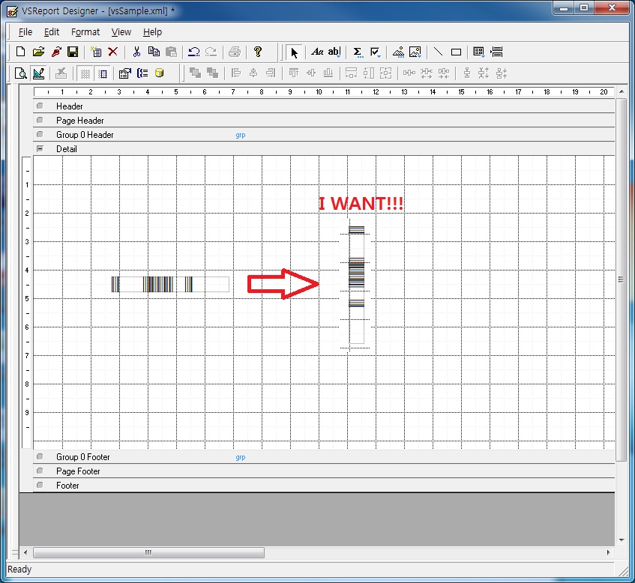Open the Help menu
Viewport: 635px width, 583px height.
pyautogui.click(x=152, y=32)
